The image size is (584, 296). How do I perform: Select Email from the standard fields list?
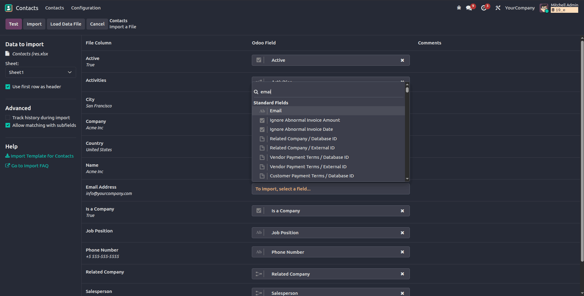[x=275, y=110]
